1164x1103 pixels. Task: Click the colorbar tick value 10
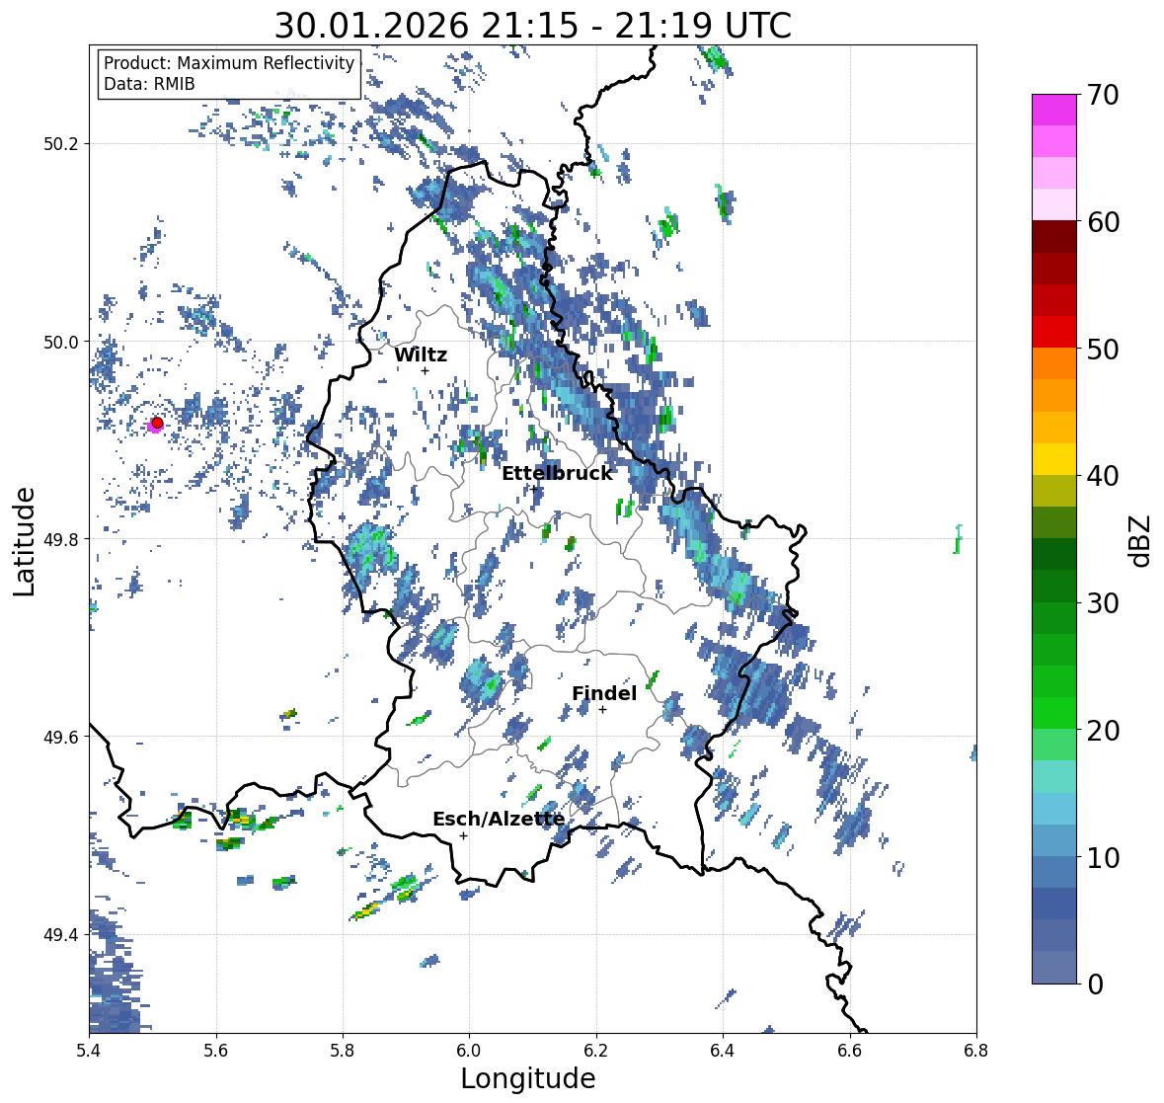1103,857
